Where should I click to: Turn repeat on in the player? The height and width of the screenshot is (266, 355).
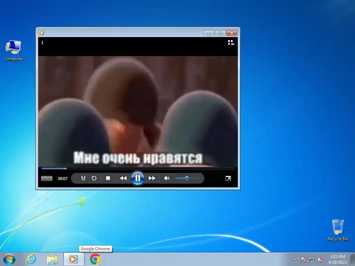coord(94,178)
